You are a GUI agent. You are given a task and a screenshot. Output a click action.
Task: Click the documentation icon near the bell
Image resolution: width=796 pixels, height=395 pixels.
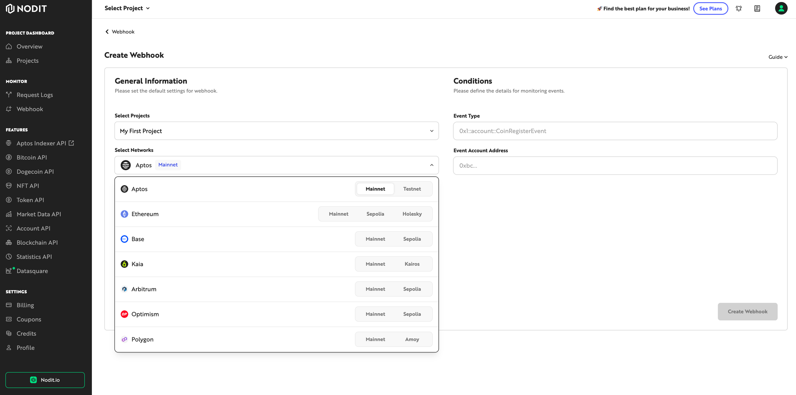coord(757,8)
